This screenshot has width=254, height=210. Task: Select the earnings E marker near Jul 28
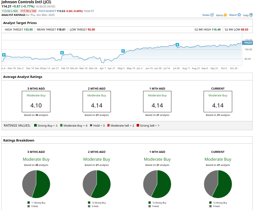(x=177, y=44)
